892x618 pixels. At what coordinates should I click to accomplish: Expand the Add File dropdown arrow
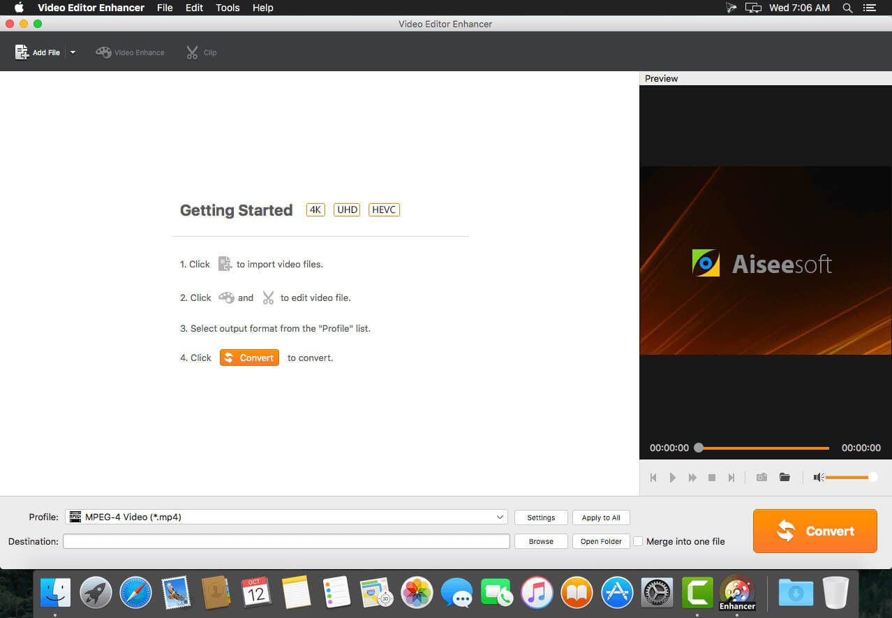pos(73,52)
